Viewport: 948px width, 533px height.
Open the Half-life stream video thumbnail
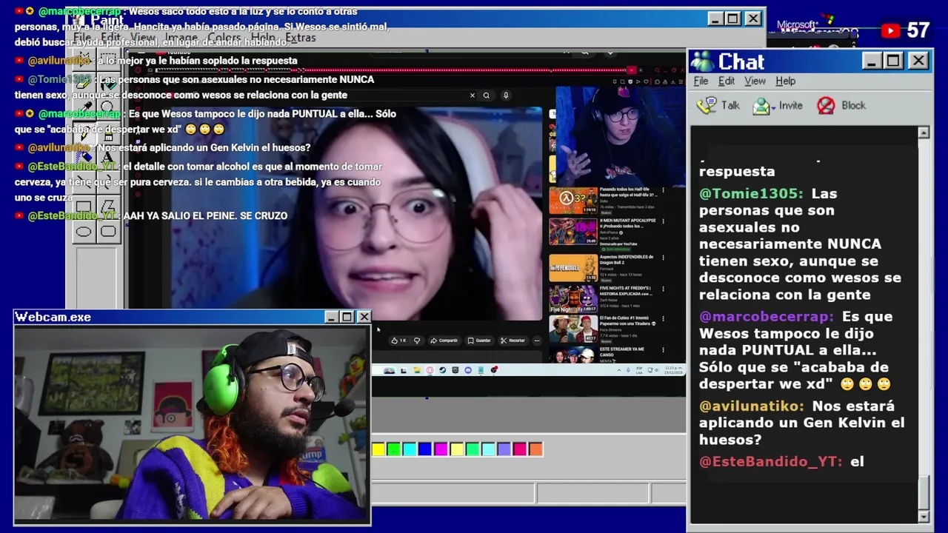pyautogui.click(x=573, y=200)
